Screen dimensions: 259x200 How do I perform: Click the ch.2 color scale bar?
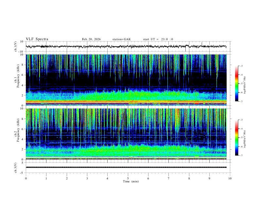click(x=236, y=138)
